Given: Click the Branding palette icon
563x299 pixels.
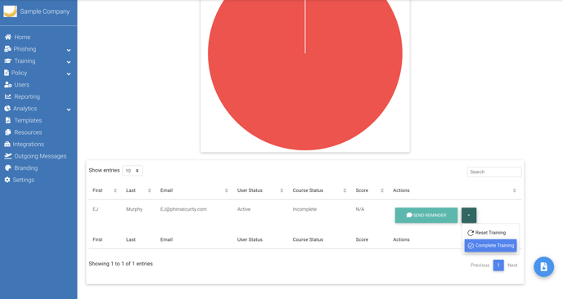Looking at the screenshot, I should point(8,167).
